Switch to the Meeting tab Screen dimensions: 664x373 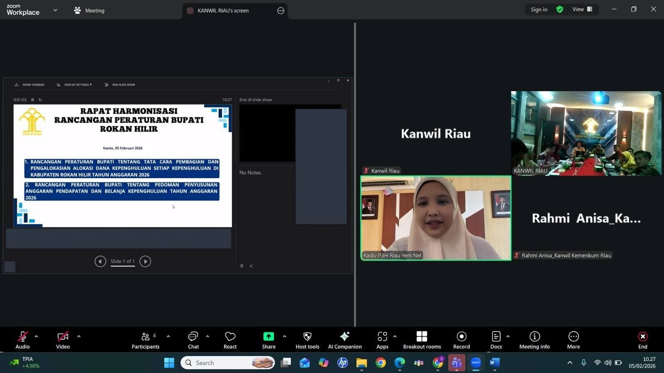(x=89, y=11)
